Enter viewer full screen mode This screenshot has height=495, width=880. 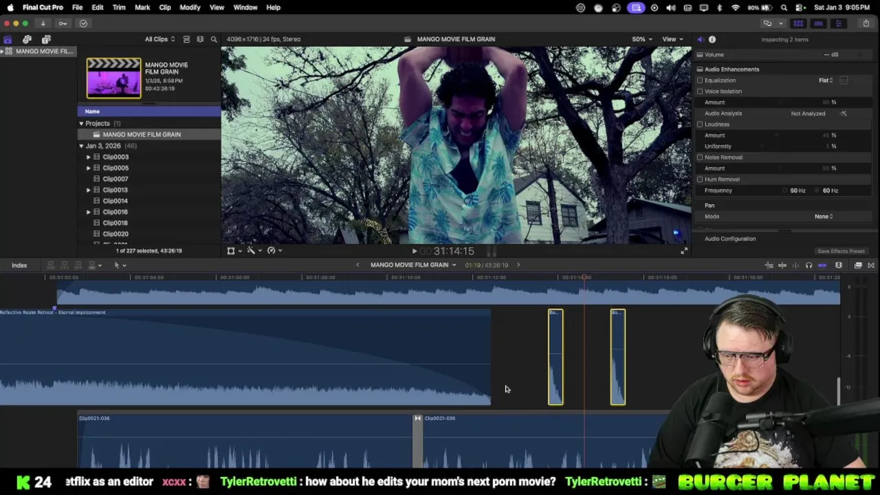coord(683,251)
